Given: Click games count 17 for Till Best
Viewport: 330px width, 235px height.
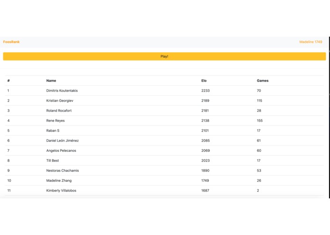Looking at the screenshot, I should tap(259, 160).
